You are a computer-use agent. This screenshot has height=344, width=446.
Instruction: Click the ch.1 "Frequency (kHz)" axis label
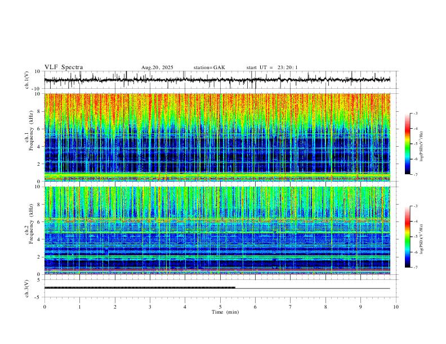tap(31, 130)
